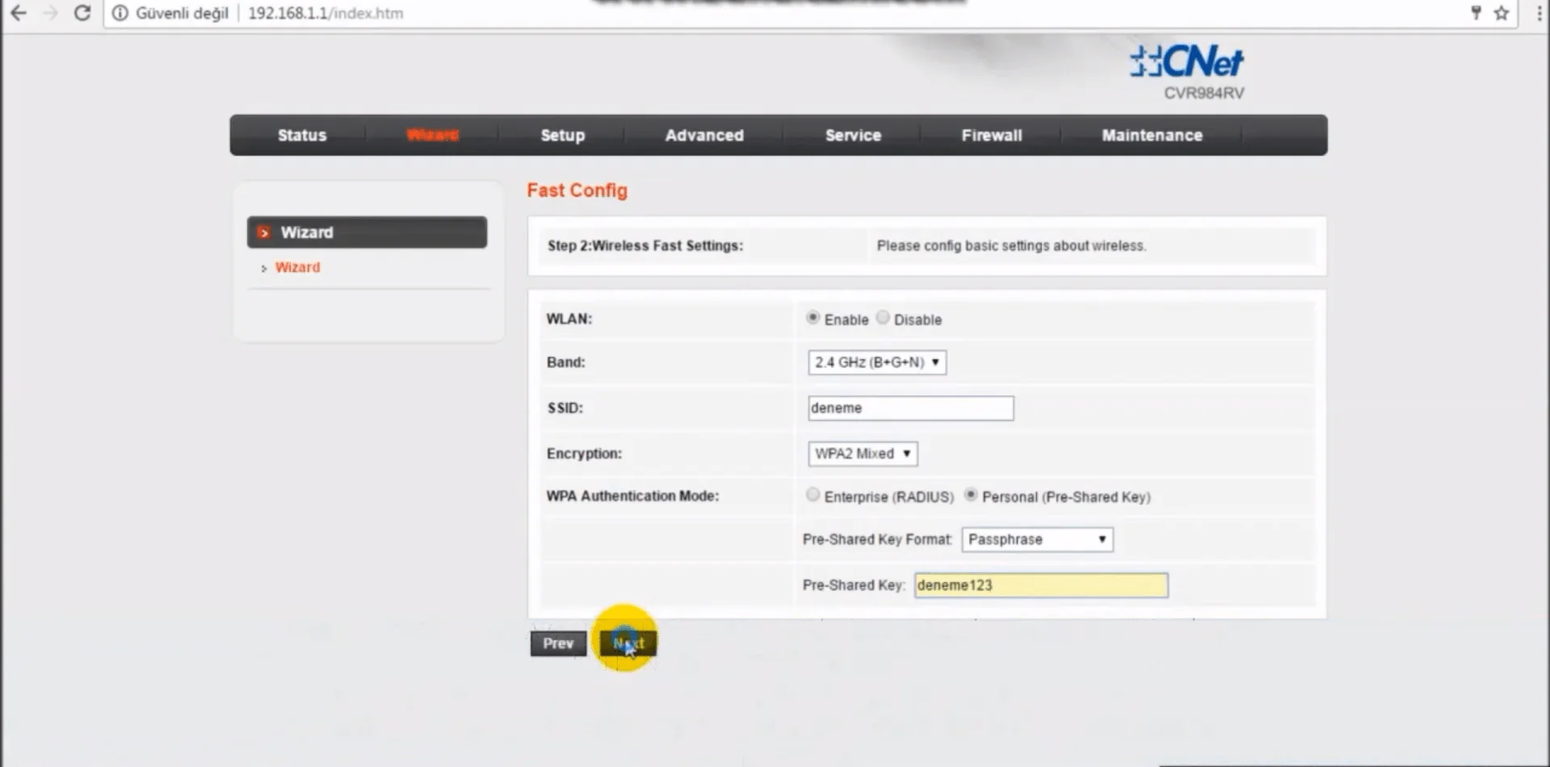Select the WLAN Enable radio button
This screenshot has height=767, width=1550.
pos(813,318)
